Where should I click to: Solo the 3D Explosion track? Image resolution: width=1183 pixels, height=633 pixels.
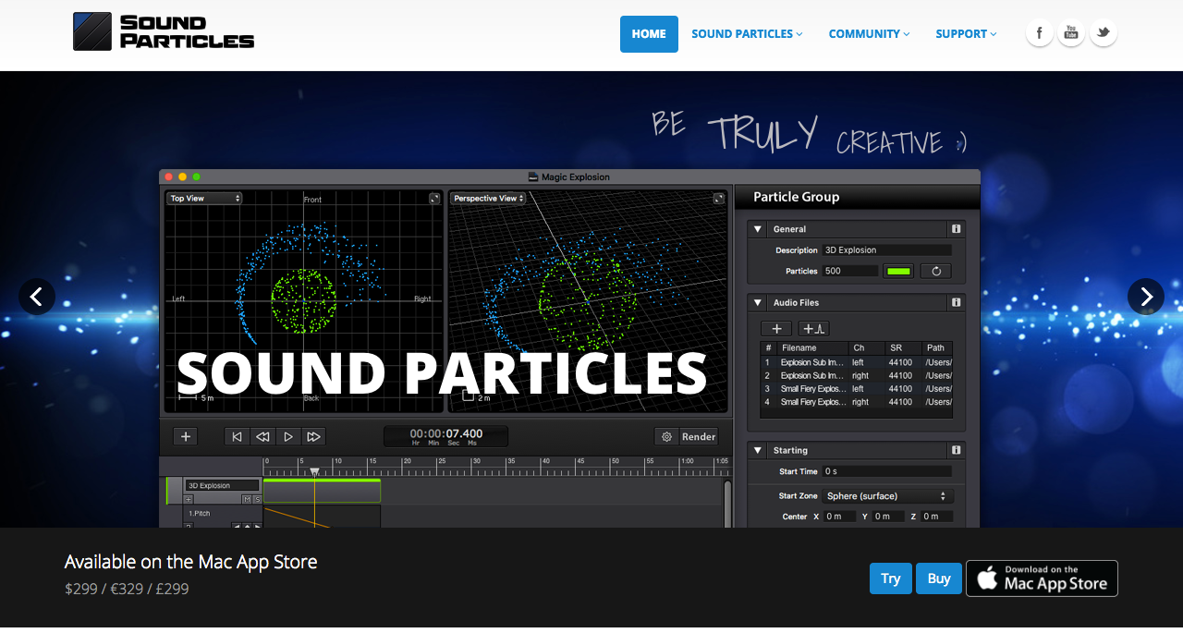pyautogui.click(x=257, y=499)
